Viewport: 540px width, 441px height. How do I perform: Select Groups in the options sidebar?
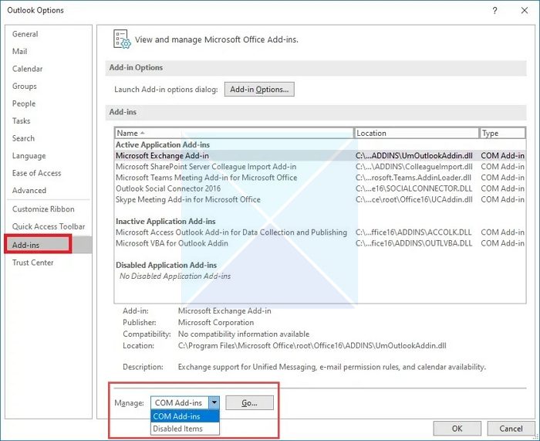(x=25, y=87)
